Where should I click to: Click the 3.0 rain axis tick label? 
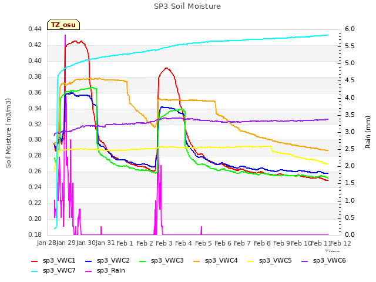pyautogui.click(x=350, y=132)
